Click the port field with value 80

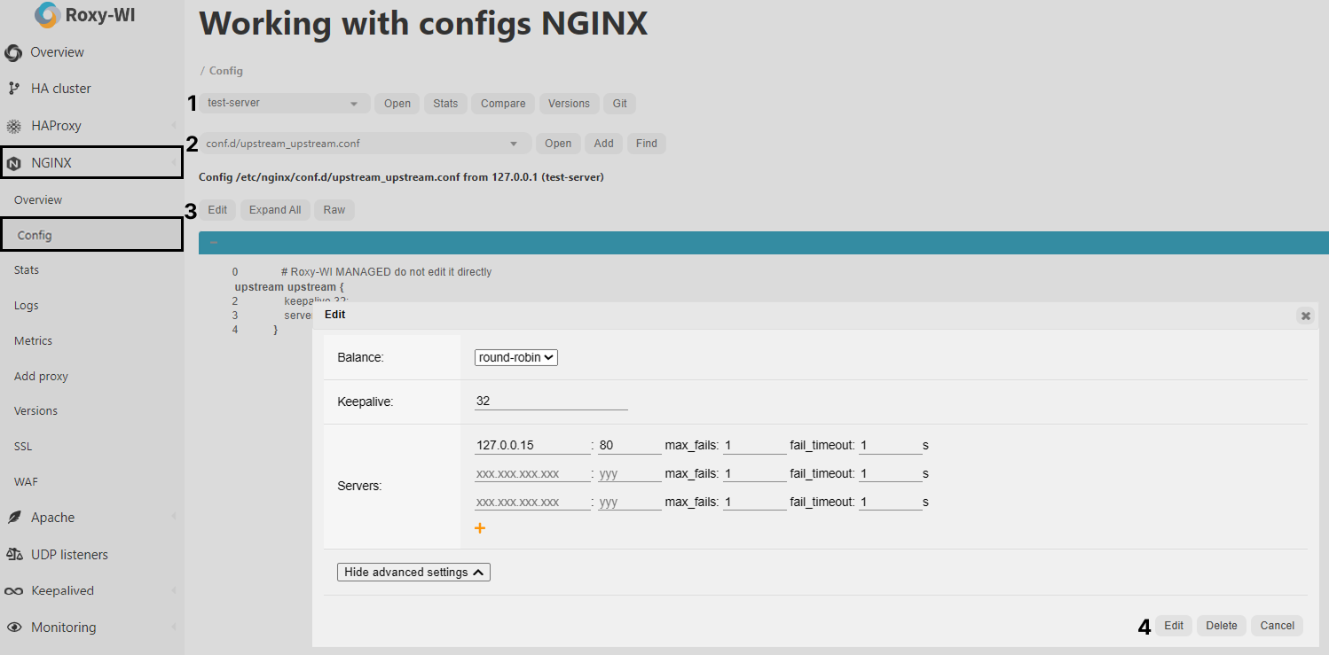[630, 446]
